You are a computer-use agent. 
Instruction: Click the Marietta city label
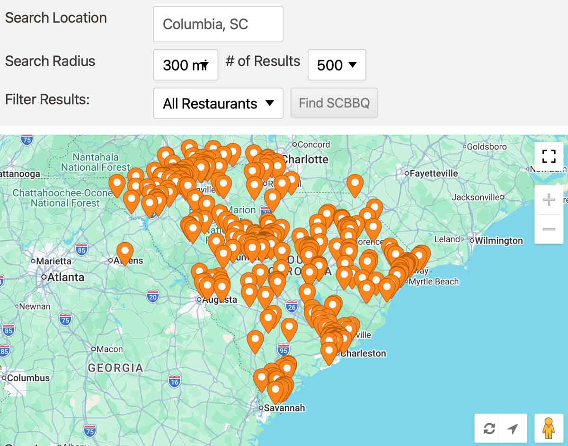coord(54,261)
